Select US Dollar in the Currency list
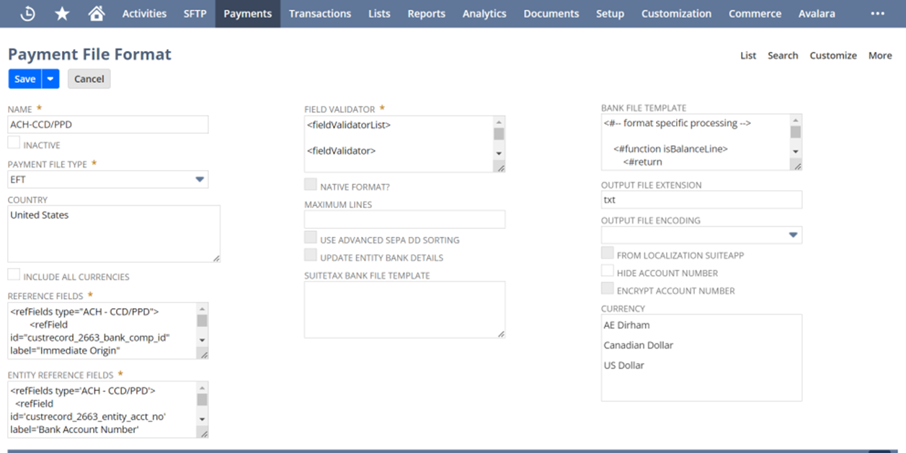Viewport: 906px width, 453px height. pos(624,365)
